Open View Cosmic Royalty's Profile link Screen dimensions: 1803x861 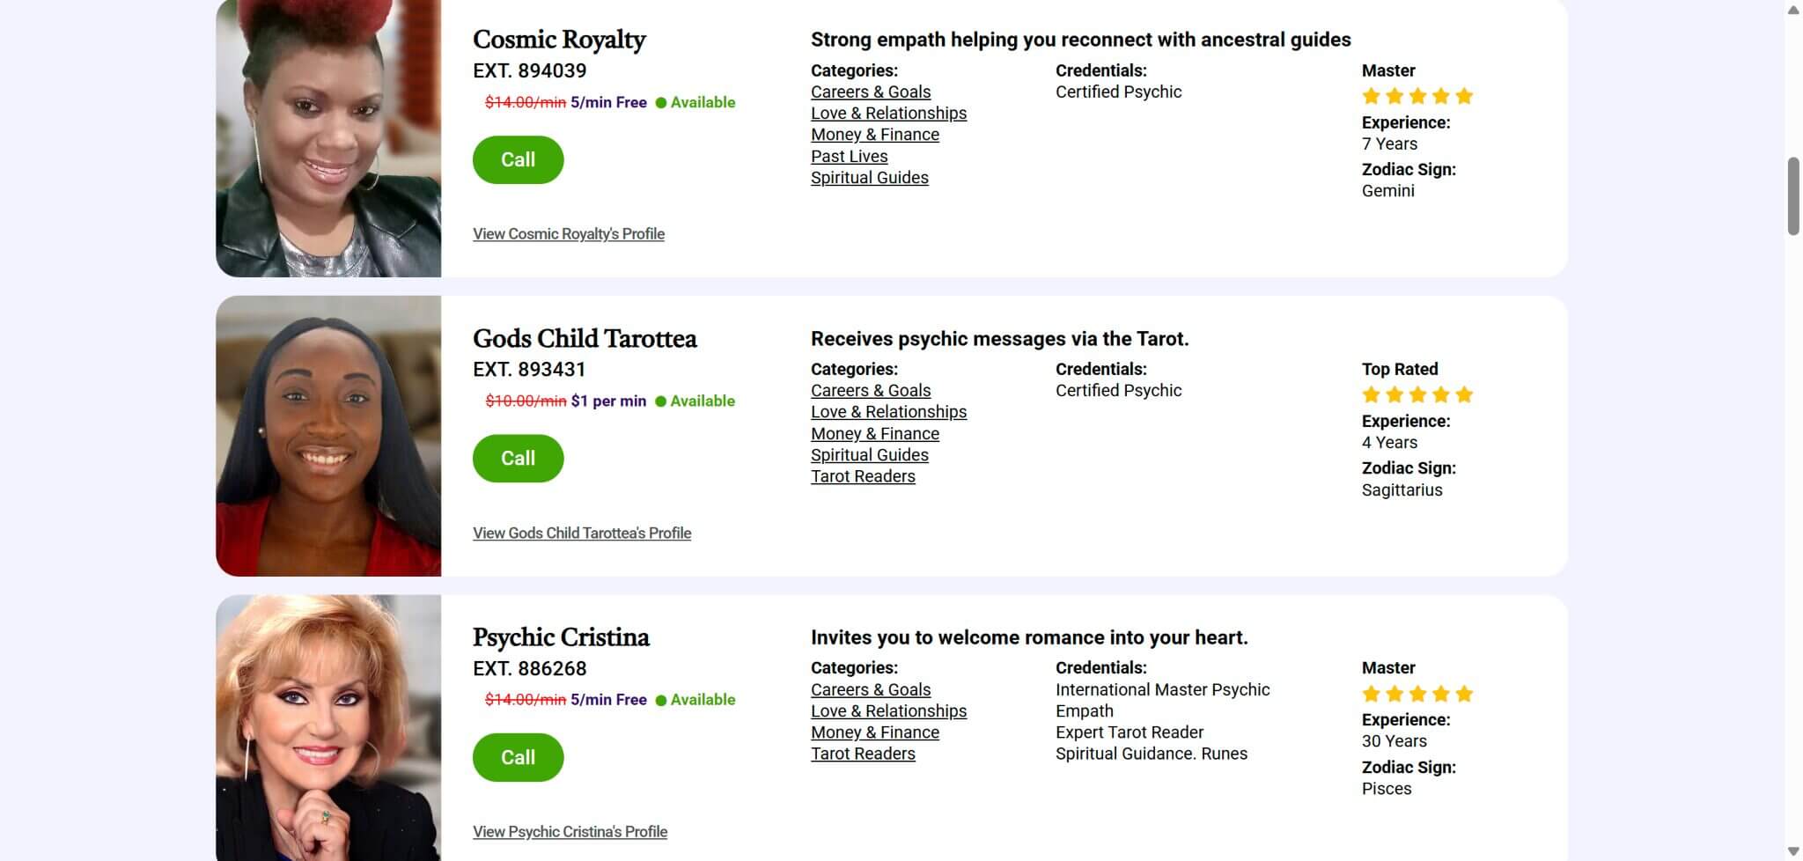coord(568,234)
